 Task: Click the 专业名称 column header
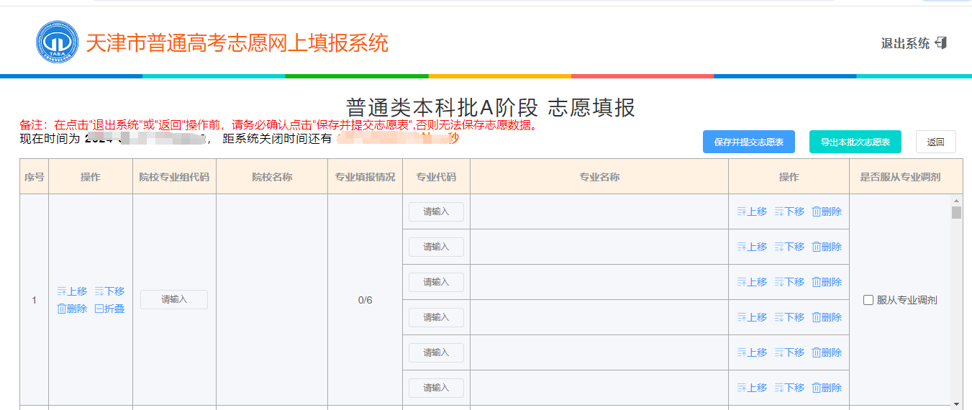599,177
